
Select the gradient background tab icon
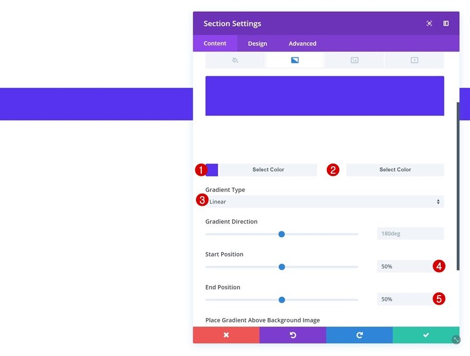point(295,60)
